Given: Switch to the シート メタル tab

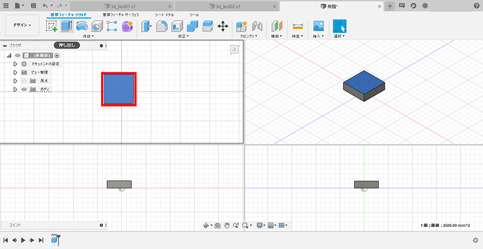Looking at the screenshot, I should pos(164,15).
